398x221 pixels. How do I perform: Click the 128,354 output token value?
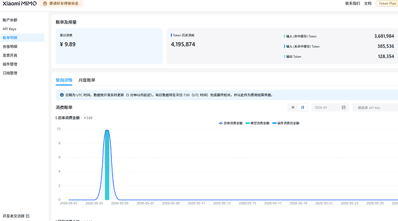tap(386, 57)
